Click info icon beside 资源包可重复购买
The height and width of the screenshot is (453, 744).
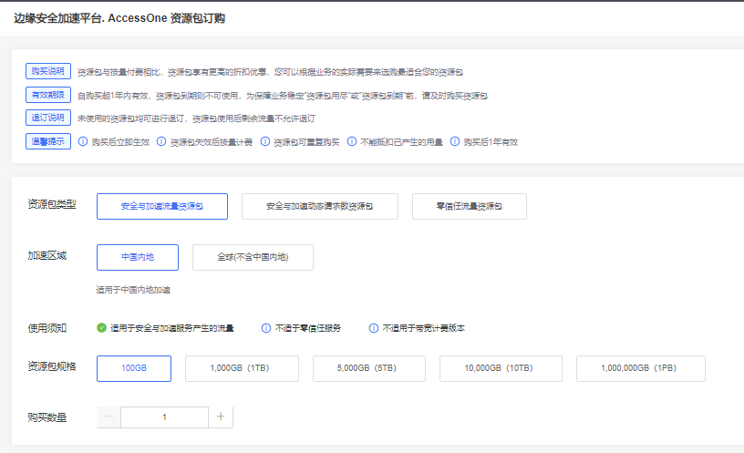click(x=265, y=142)
